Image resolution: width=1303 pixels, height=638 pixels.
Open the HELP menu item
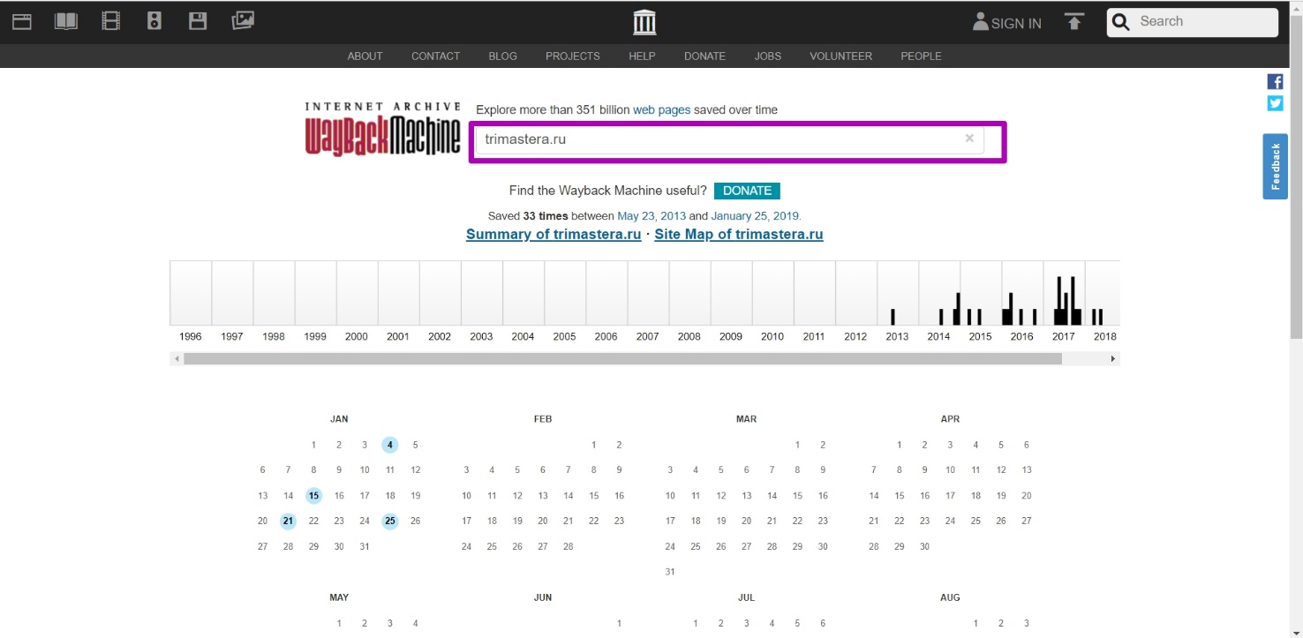(642, 56)
